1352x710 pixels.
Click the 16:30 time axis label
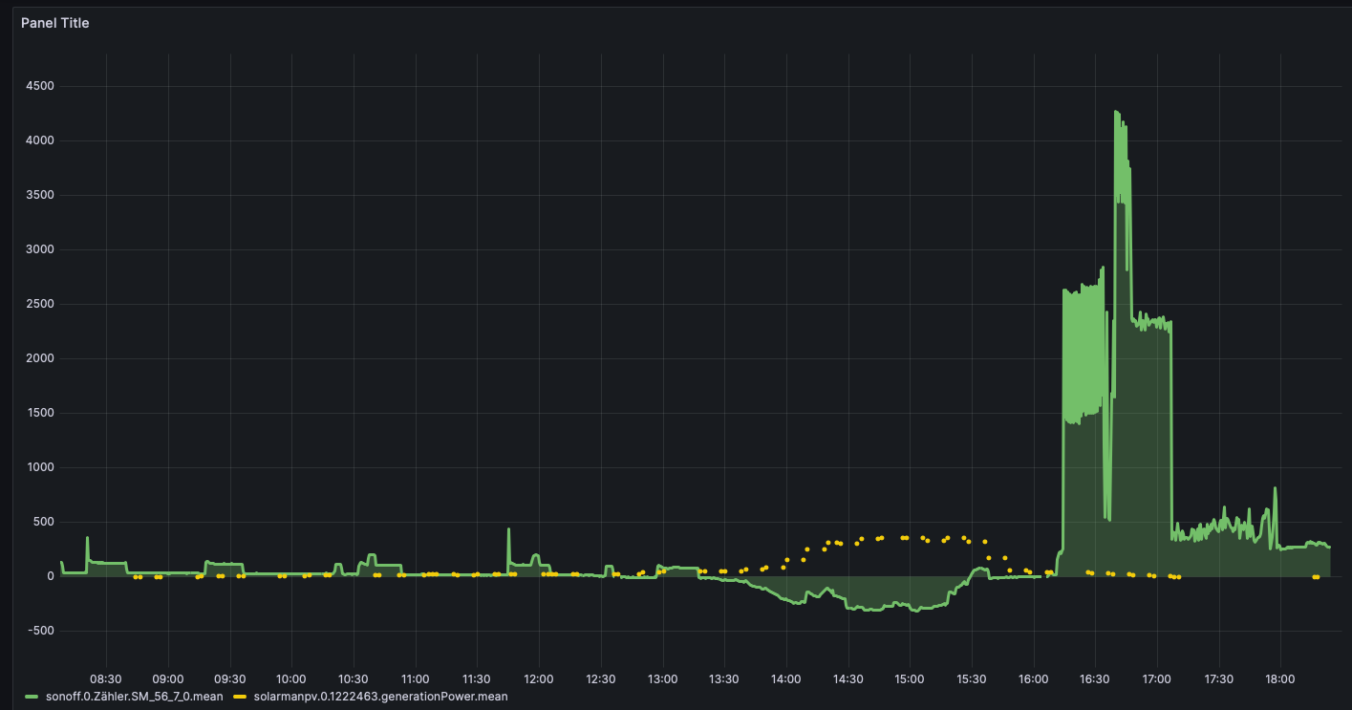1095,679
